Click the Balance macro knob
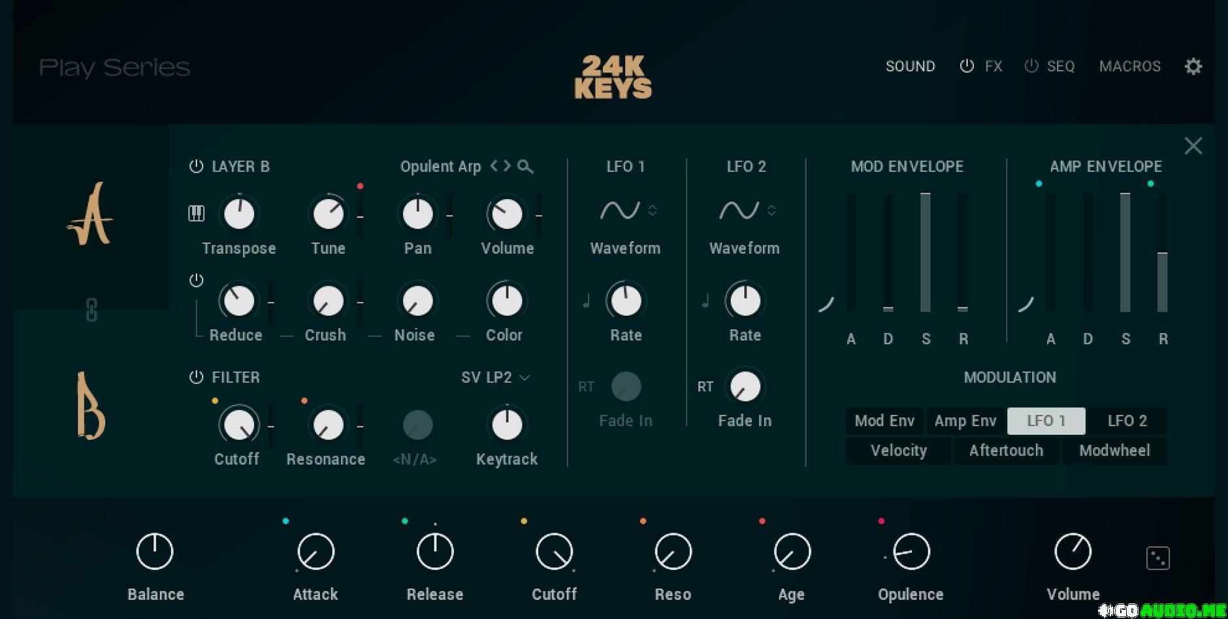Image resolution: width=1228 pixels, height=619 pixels. click(x=155, y=552)
